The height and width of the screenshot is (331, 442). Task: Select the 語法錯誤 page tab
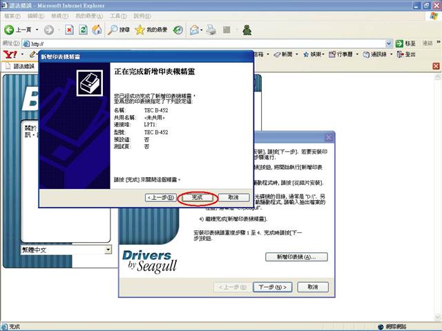point(20,66)
